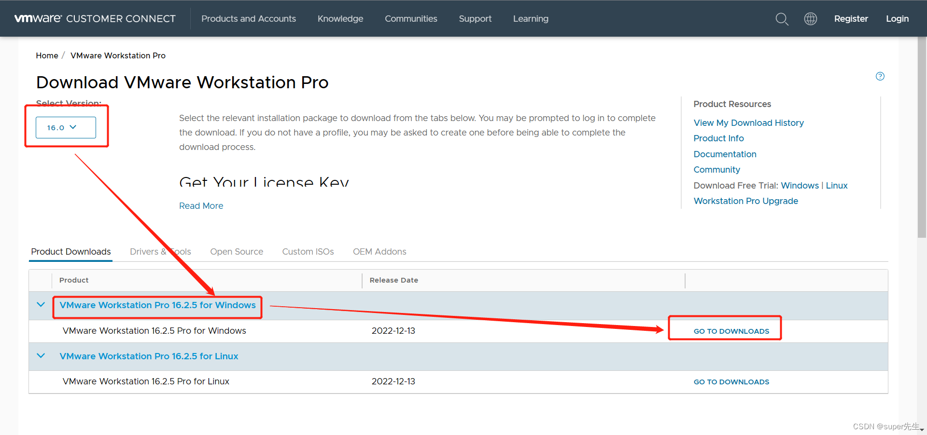Click Go To Downloads for Linux row

731,382
